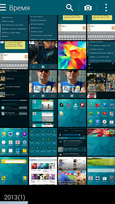Open the colorful polygon wallpaper thumbnail
Image resolution: width=115 pixels, height=204 pixels.
(x=72, y=55)
